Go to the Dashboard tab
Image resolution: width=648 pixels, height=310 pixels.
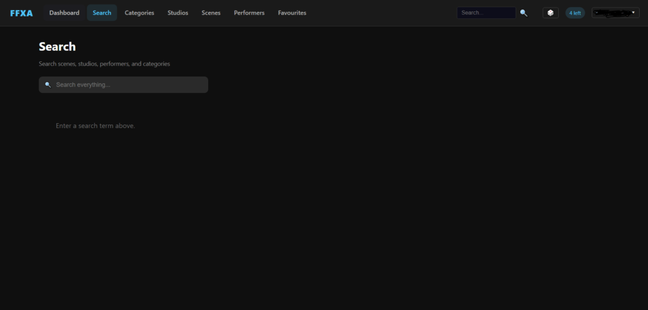pyautogui.click(x=64, y=13)
